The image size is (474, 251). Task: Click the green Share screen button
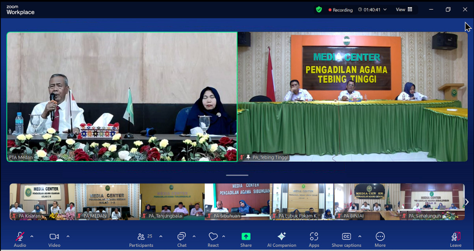click(x=246, y=239)
